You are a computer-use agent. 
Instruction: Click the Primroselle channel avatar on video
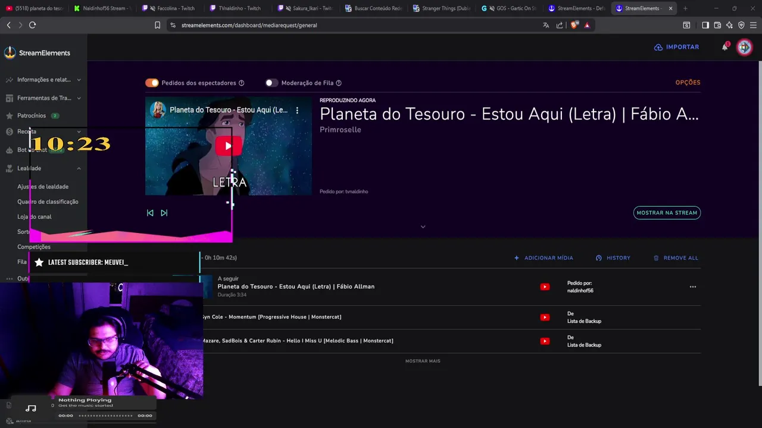click(158, 110)
